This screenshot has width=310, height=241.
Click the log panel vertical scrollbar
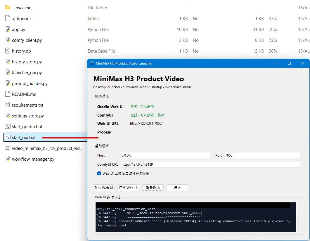(299, 222)
